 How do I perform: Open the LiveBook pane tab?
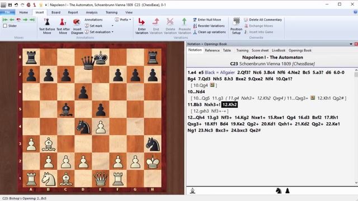point(279,50)
